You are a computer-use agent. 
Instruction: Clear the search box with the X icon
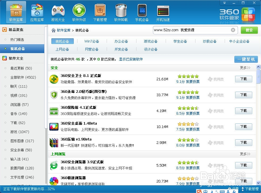233,30
